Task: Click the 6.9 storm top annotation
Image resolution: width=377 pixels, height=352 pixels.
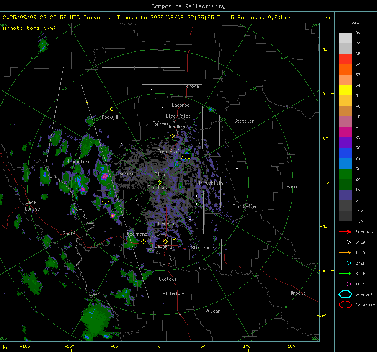Action: (106, 202)
